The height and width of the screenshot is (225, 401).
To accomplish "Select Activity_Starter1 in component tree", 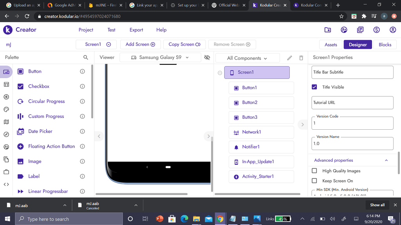I will click(x=261, y=177).
